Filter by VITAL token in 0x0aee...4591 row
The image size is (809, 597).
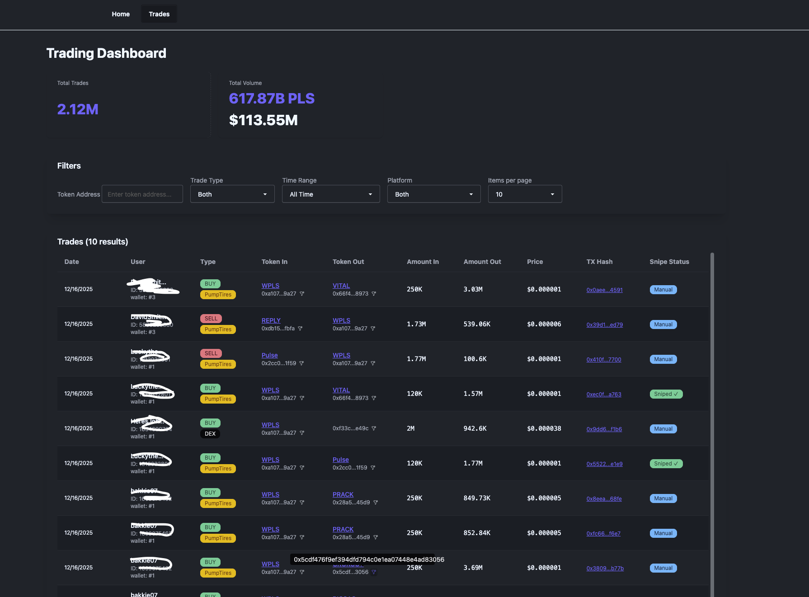tap(374, 294)
